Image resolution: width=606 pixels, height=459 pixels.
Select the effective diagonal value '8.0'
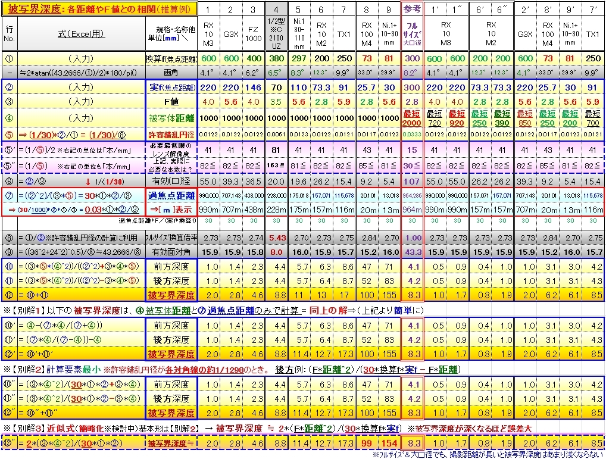click(x=276, y=252)
